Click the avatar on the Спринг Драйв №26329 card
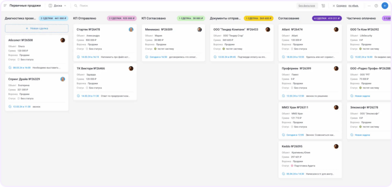The image size is (392, 187). coord(63,79)
